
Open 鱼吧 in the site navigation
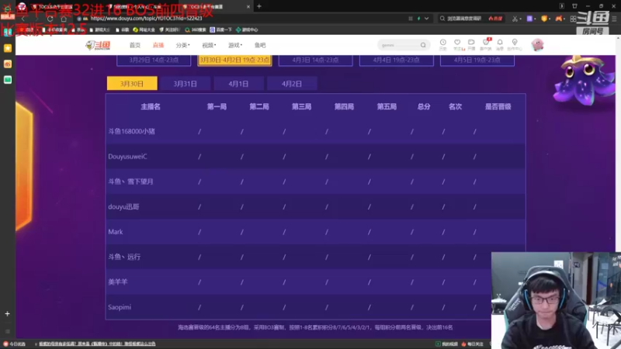260,45
